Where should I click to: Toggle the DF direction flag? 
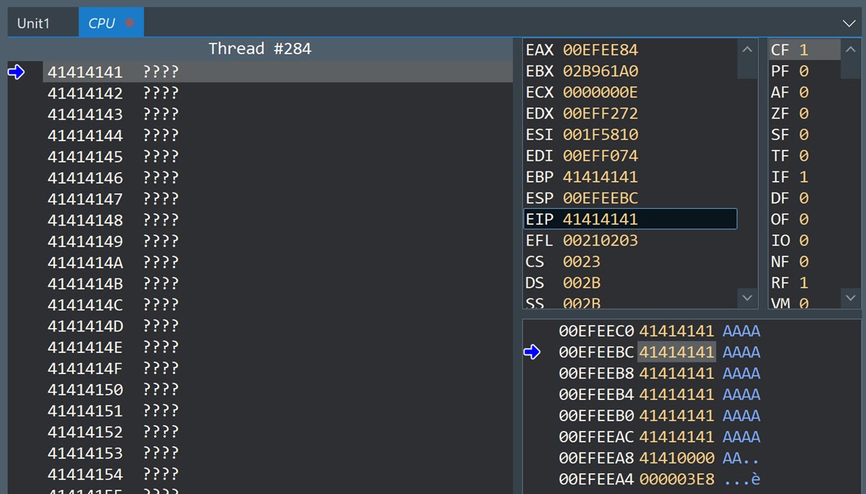pos(805,198)
